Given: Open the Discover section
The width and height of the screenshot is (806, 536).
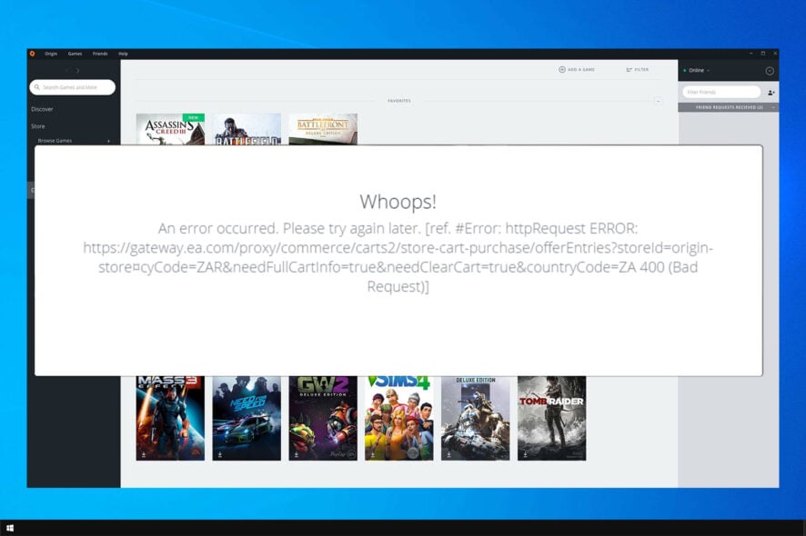Looking at the screenshot, I should (42, 109).
